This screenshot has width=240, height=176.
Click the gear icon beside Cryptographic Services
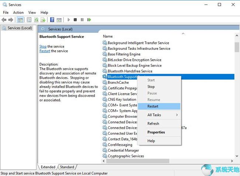click(x=105, y=156)
